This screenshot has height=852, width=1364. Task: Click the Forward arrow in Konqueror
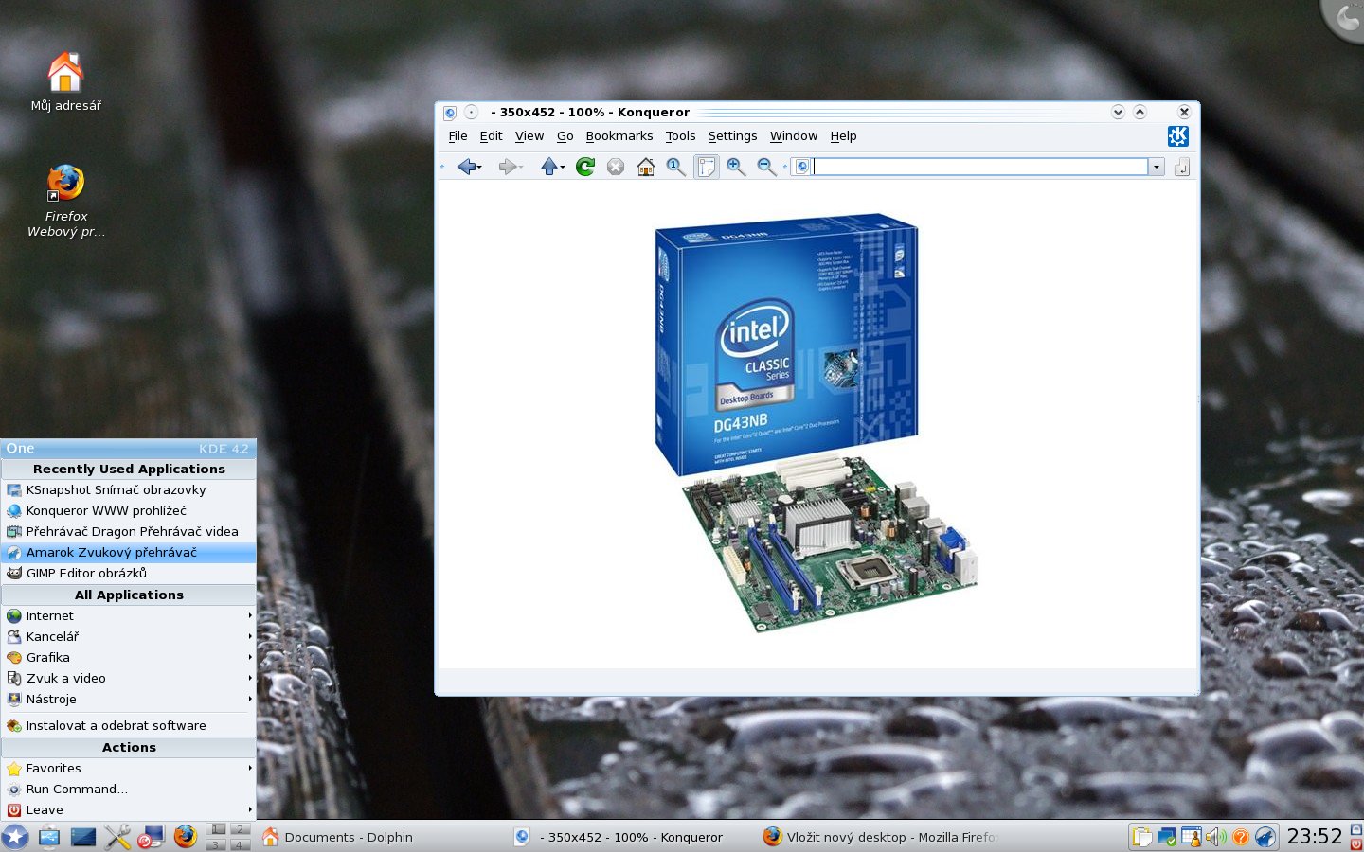coord(509,167)
